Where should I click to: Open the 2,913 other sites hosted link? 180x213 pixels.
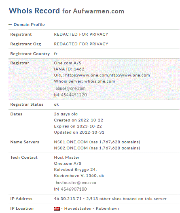[x=127, y=198]
